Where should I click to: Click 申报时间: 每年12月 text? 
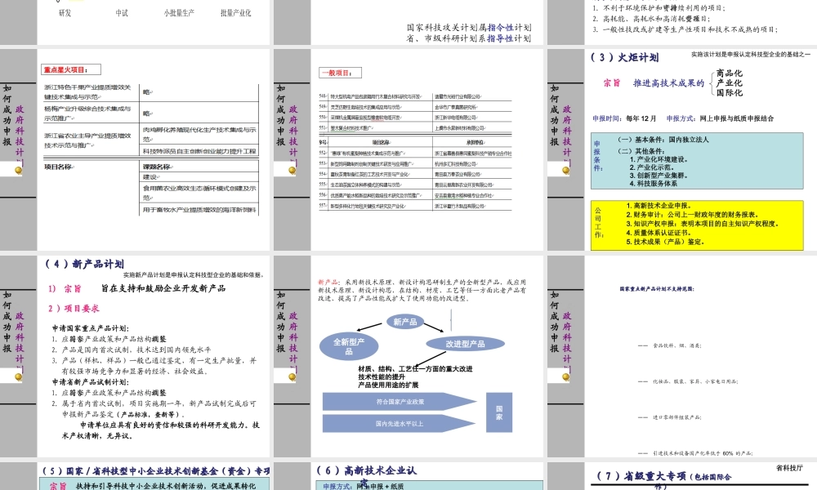tap(624, 118)
